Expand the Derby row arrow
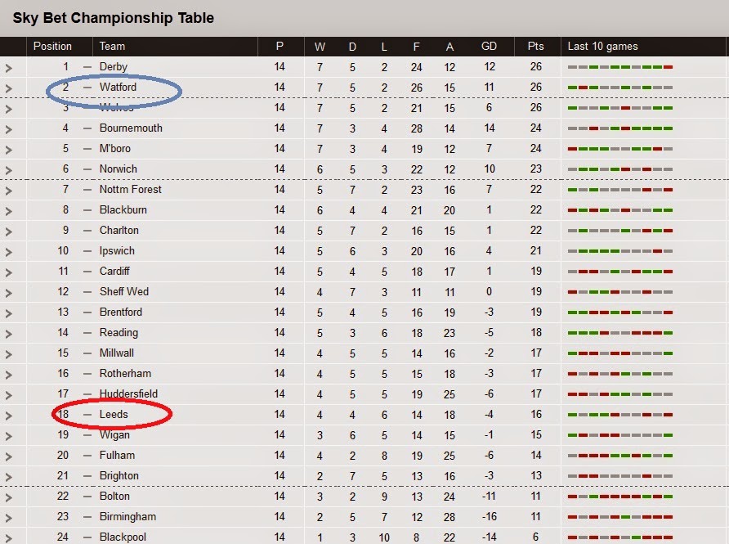Screen dimensions: 729x544 point(9,68)
